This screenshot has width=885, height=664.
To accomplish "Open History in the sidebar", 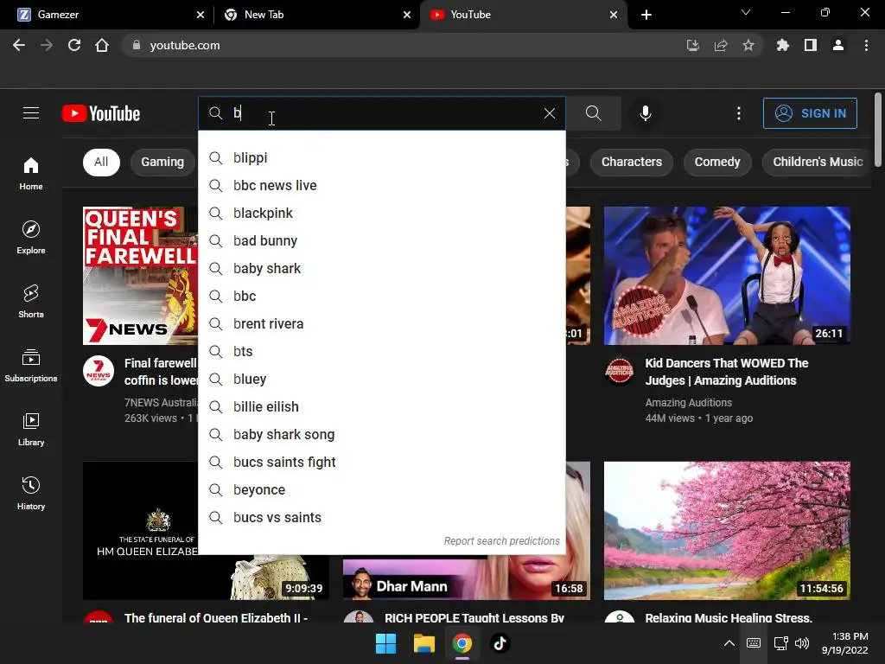I will coord(31,494).
